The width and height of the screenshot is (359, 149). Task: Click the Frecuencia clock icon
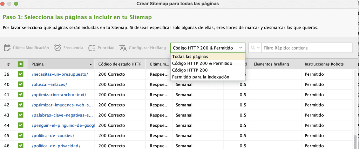point(58,48)
